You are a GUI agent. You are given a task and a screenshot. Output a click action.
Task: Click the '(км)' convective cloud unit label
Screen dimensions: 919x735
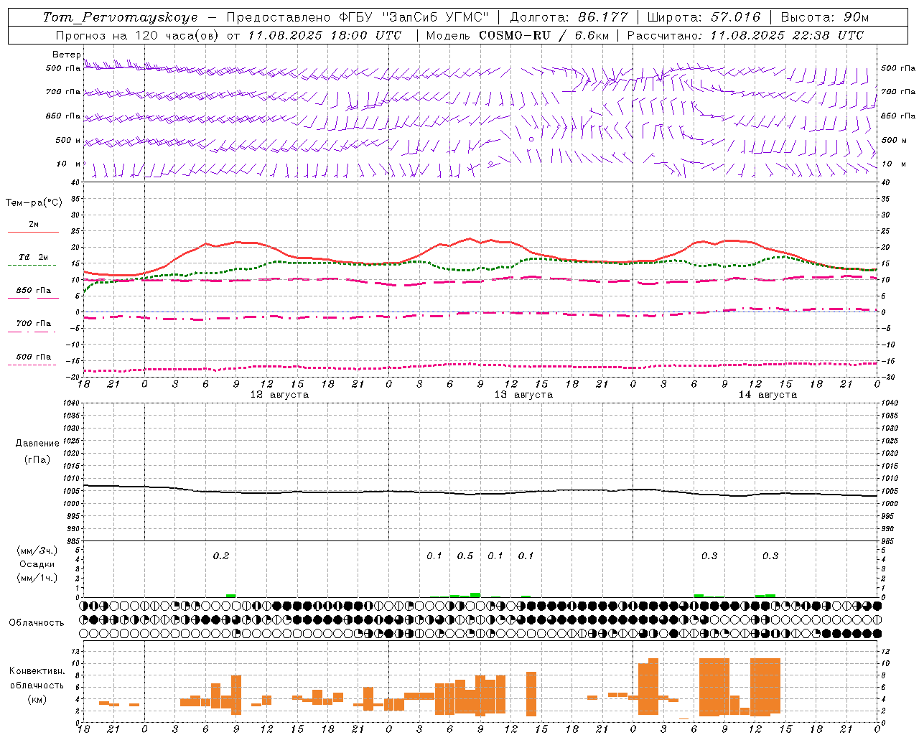(x=37, y=699)
